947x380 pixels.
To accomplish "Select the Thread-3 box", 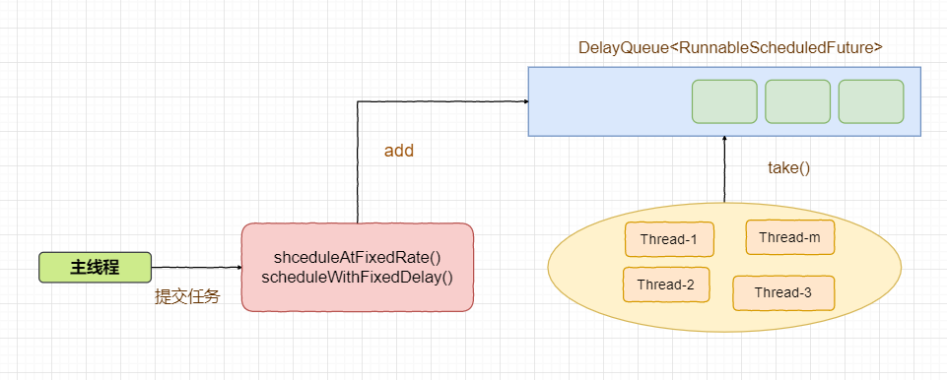I will (x=783, y=293).
